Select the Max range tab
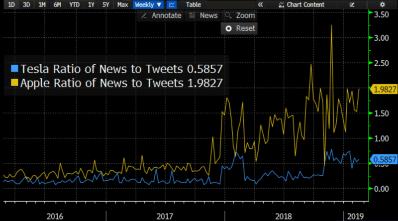Image resolution: width=398 pixels, height=221 pixels. 122,4
